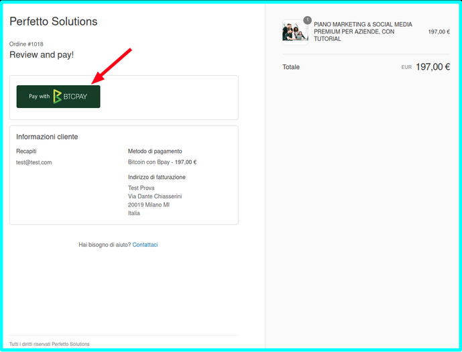Select the name Test Prova
Viewport: 462px width, 352px height.
pyautogui.click(x=141, y=188)
